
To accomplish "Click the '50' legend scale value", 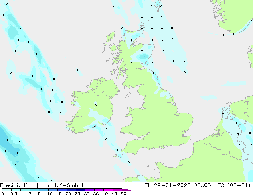I will 123,193.
